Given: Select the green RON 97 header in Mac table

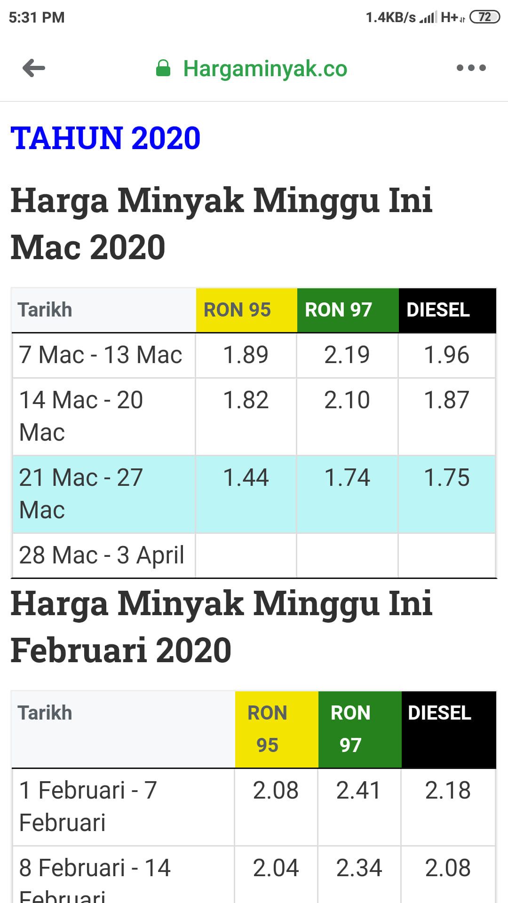Looking at the screenshot, I should (348, 310).
